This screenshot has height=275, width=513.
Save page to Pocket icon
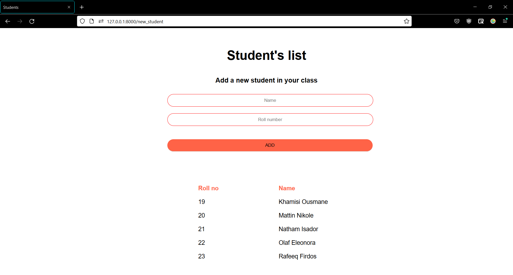457,21
